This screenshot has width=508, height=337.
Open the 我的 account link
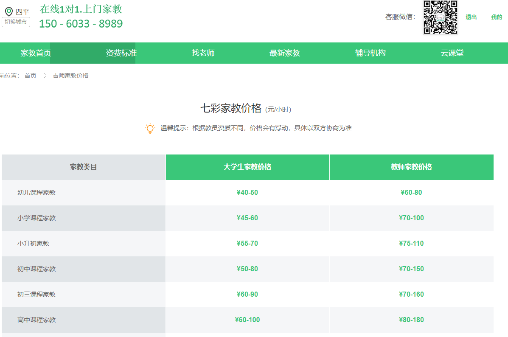coord(497,17)
